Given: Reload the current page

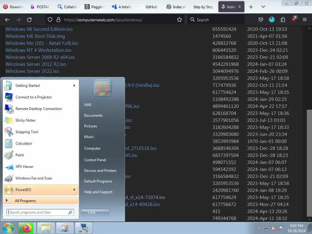Looking at the screenshot, I should click(29, 20).
